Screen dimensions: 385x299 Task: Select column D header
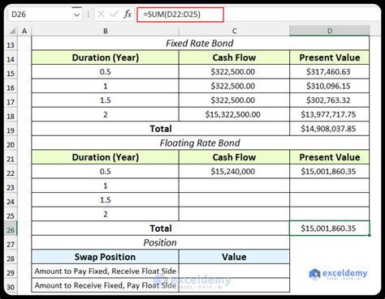[x=330, y=31]
